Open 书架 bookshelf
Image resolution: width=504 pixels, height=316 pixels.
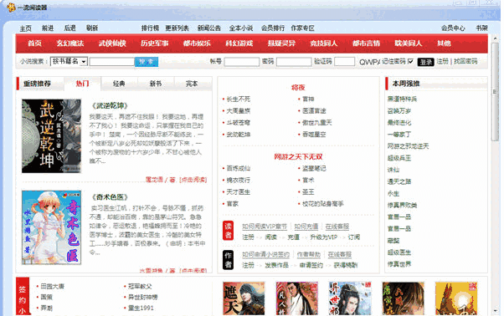coord(482,28)
